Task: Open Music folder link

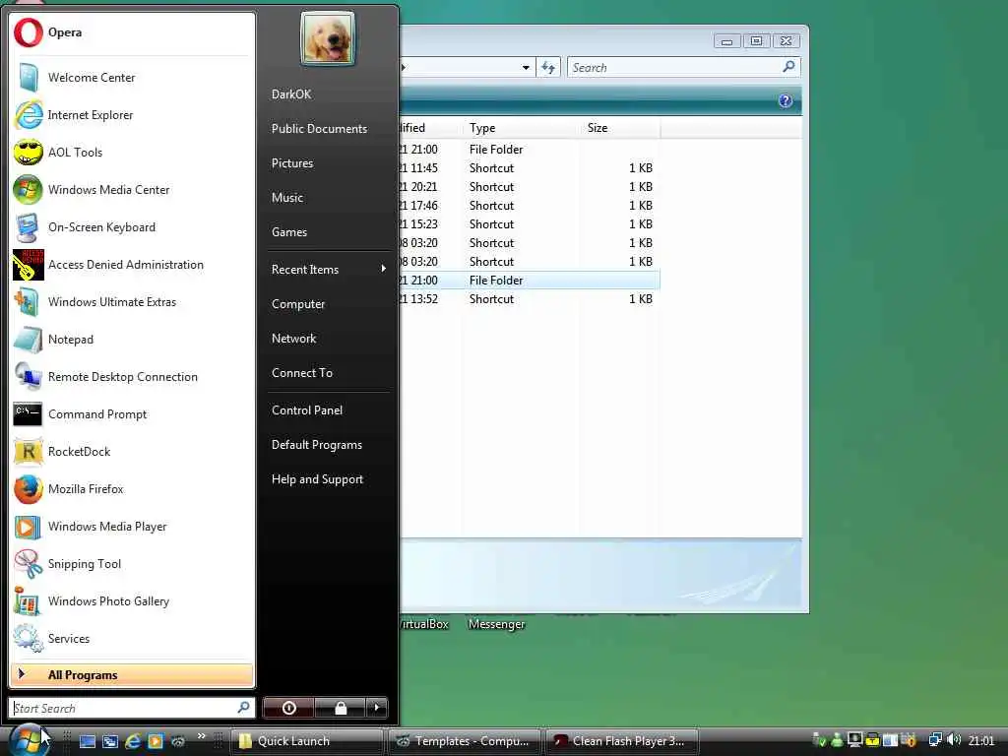Action: point(286,197)
